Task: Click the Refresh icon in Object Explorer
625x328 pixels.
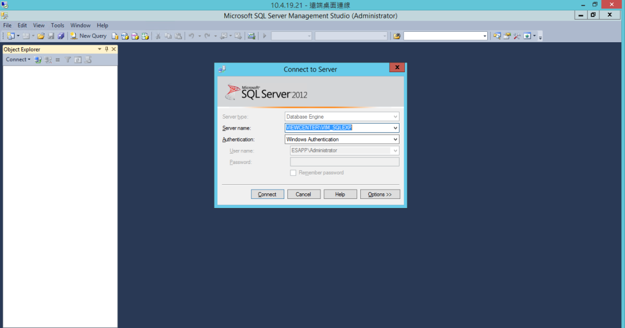Action: [x=78, y=60]
